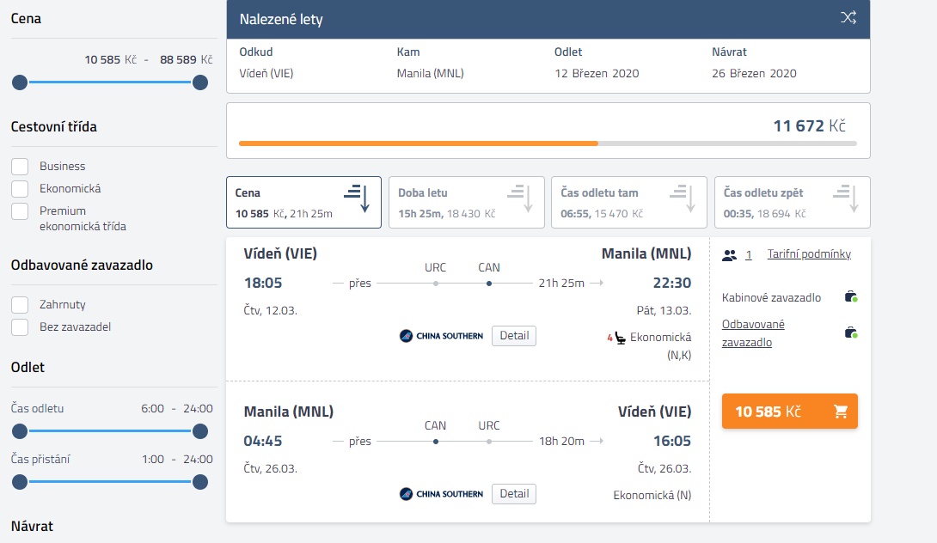Toggle the Premium ekonomická třída checkbox
This screenshot has width=937, height=543.
coord(20,210)
